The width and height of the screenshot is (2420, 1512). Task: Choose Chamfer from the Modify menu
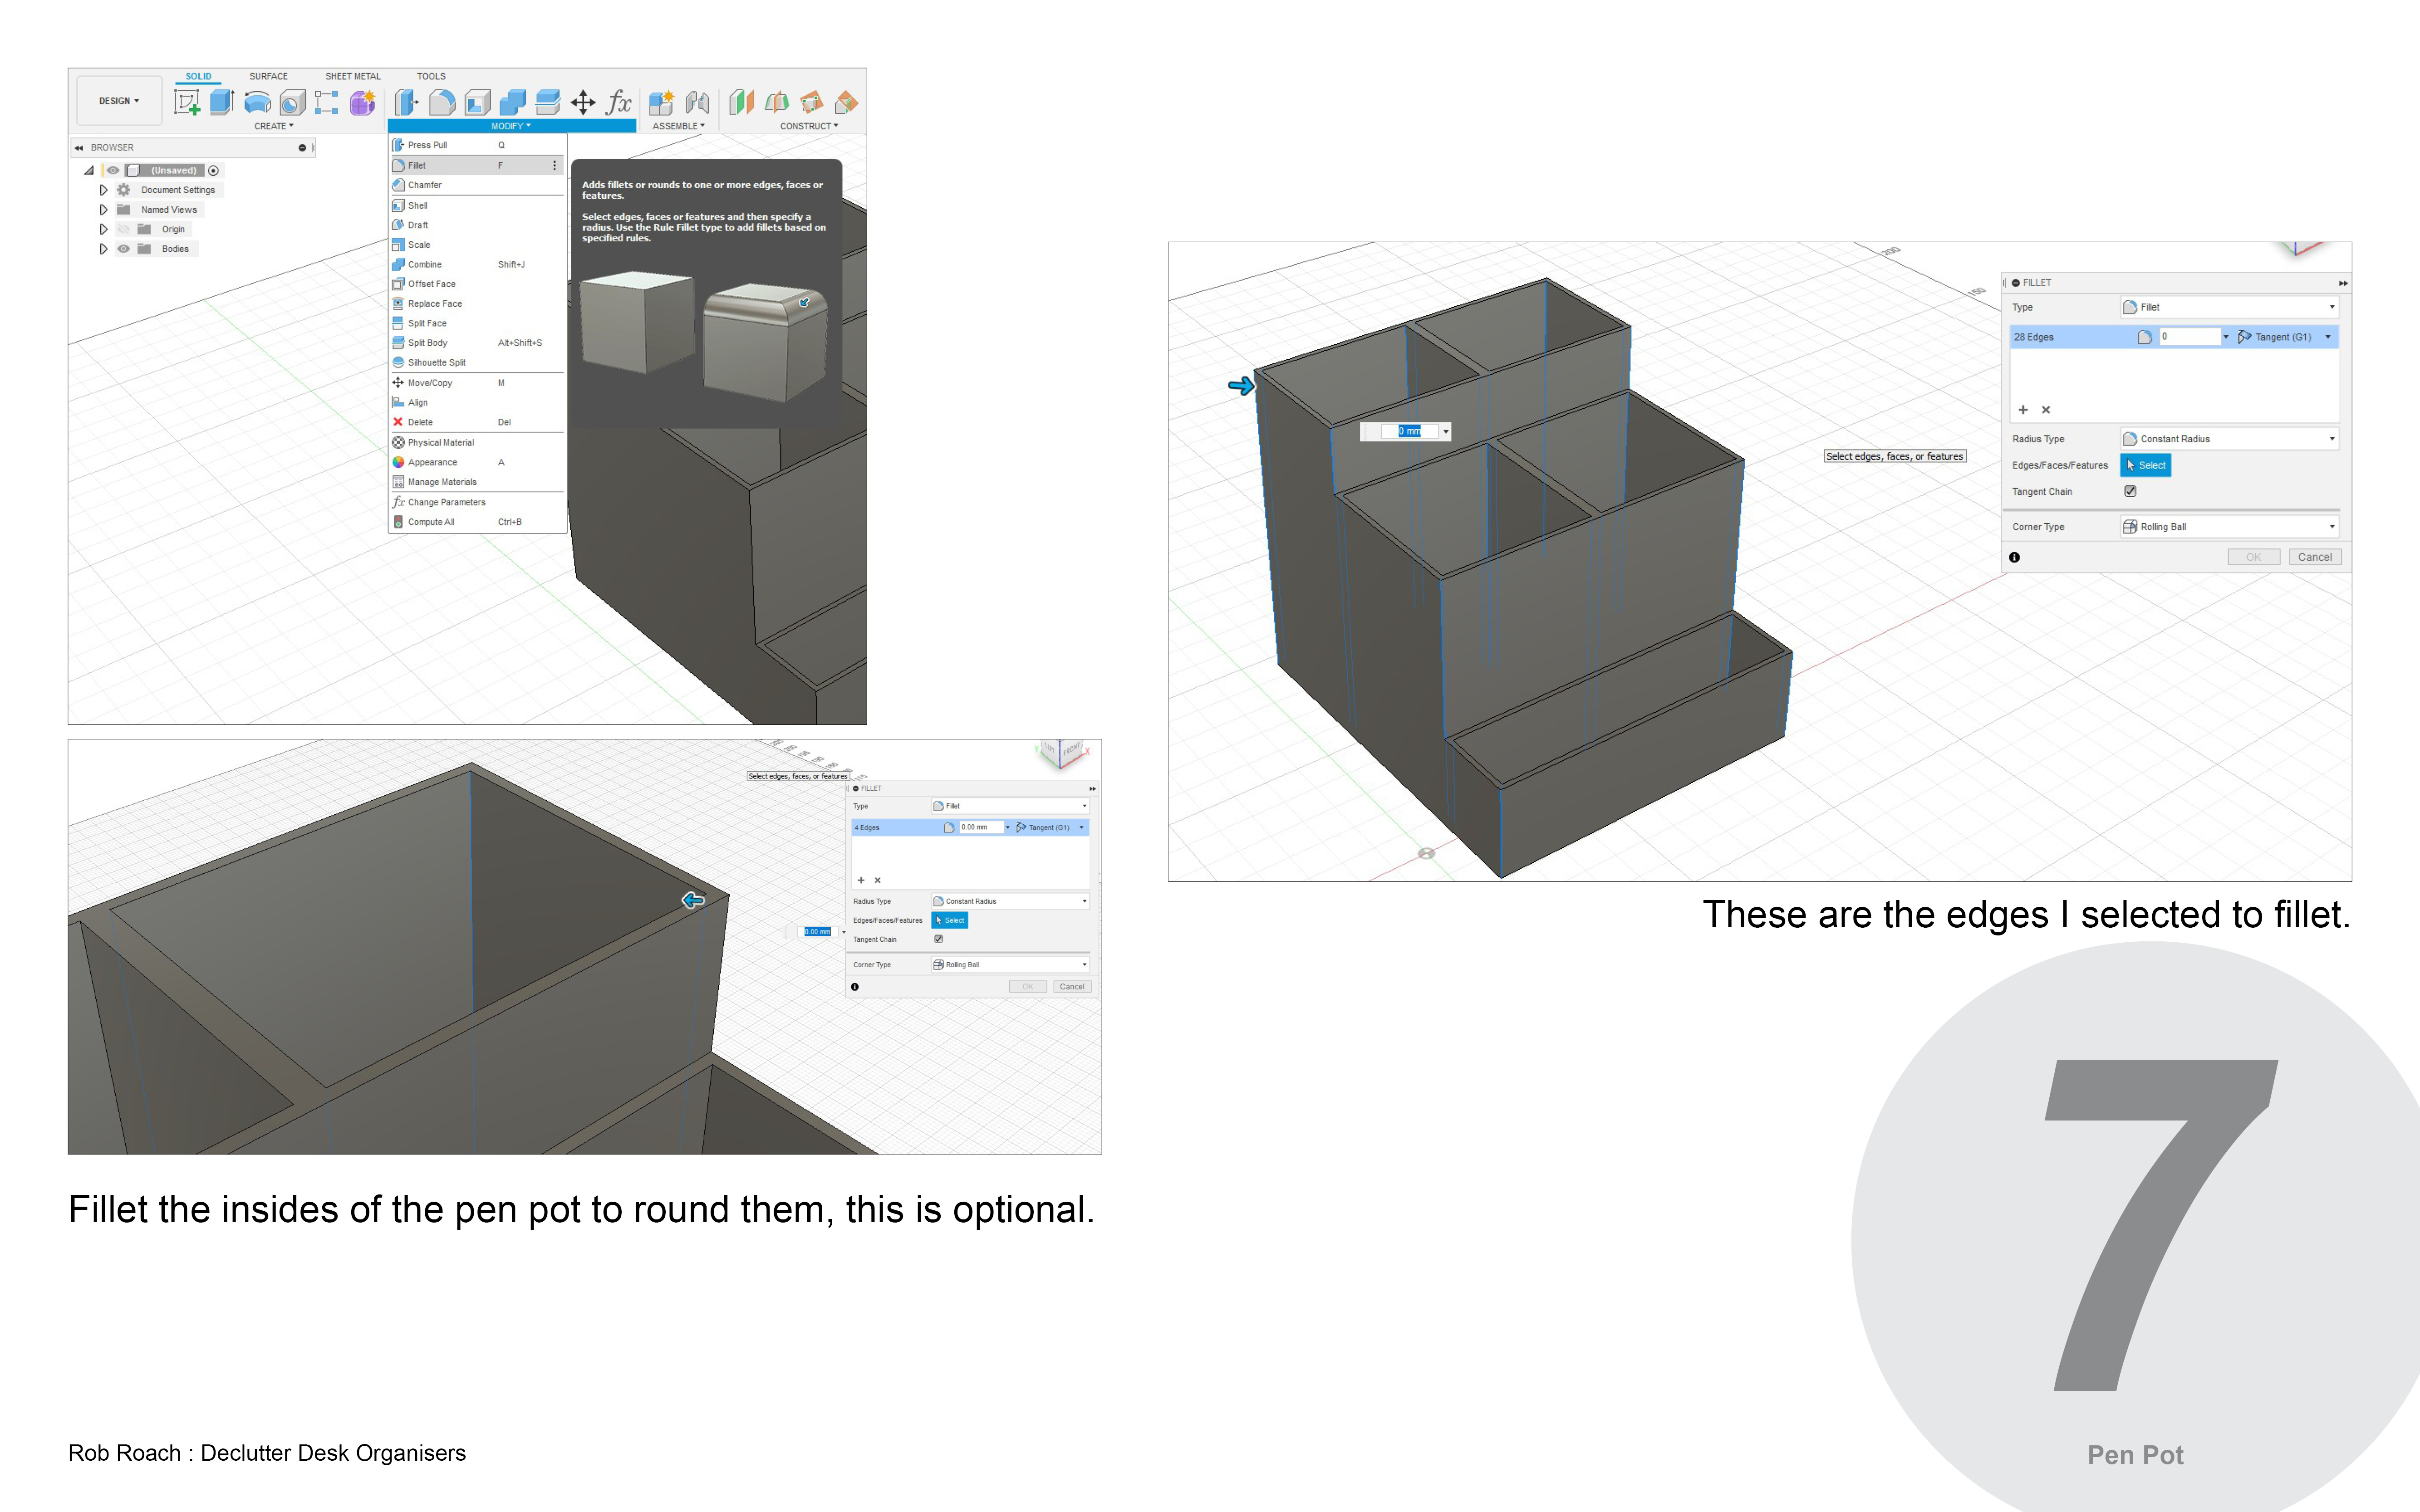click(x=425, y=185)
